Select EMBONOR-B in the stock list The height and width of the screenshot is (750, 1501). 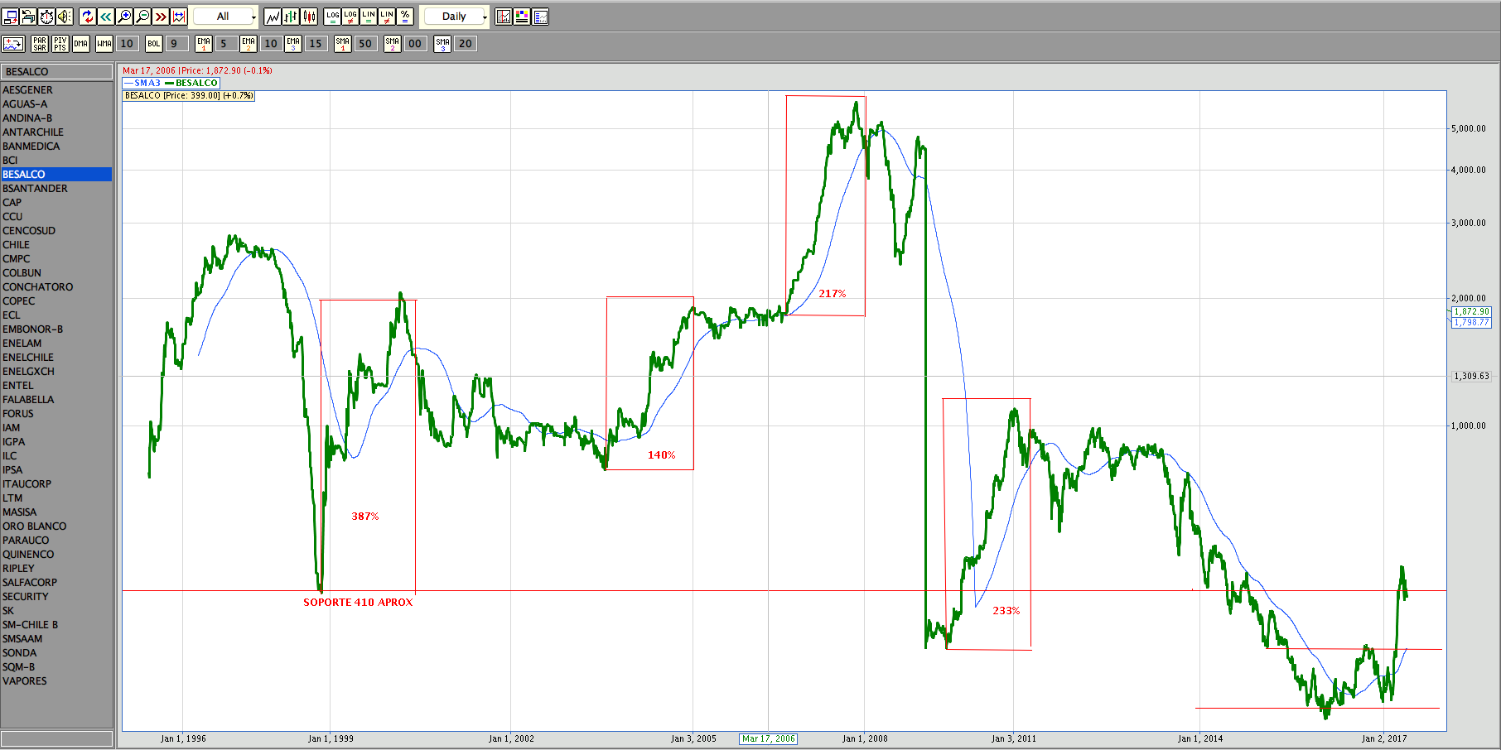pyautogui.click(x=56, y=329)
